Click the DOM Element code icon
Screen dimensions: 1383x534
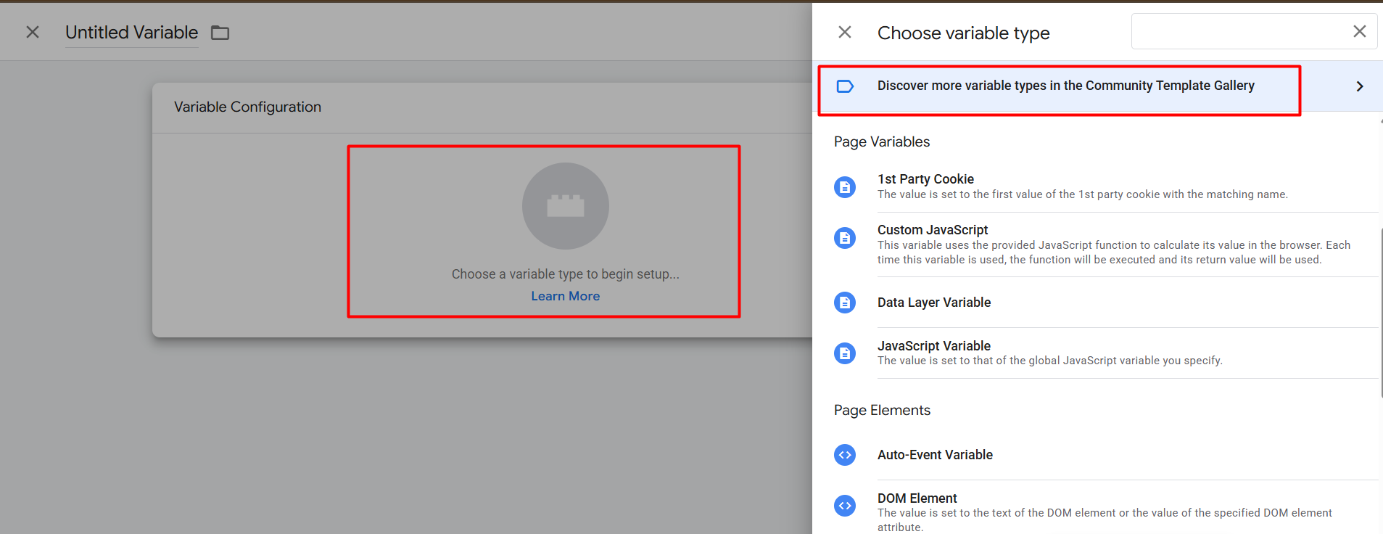(845, 506)
